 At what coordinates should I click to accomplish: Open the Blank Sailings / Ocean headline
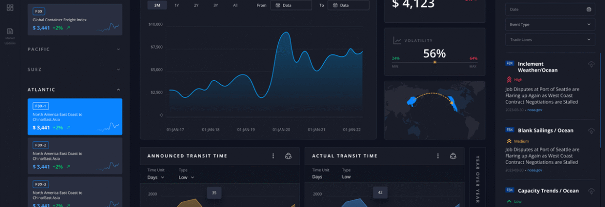(x=546, y=130)
